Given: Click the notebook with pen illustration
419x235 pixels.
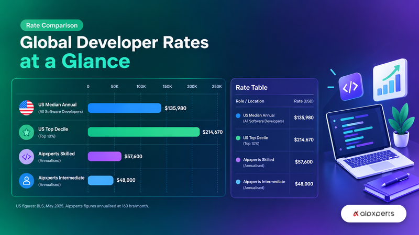Looking at the screenshot, I should [391, 186].
